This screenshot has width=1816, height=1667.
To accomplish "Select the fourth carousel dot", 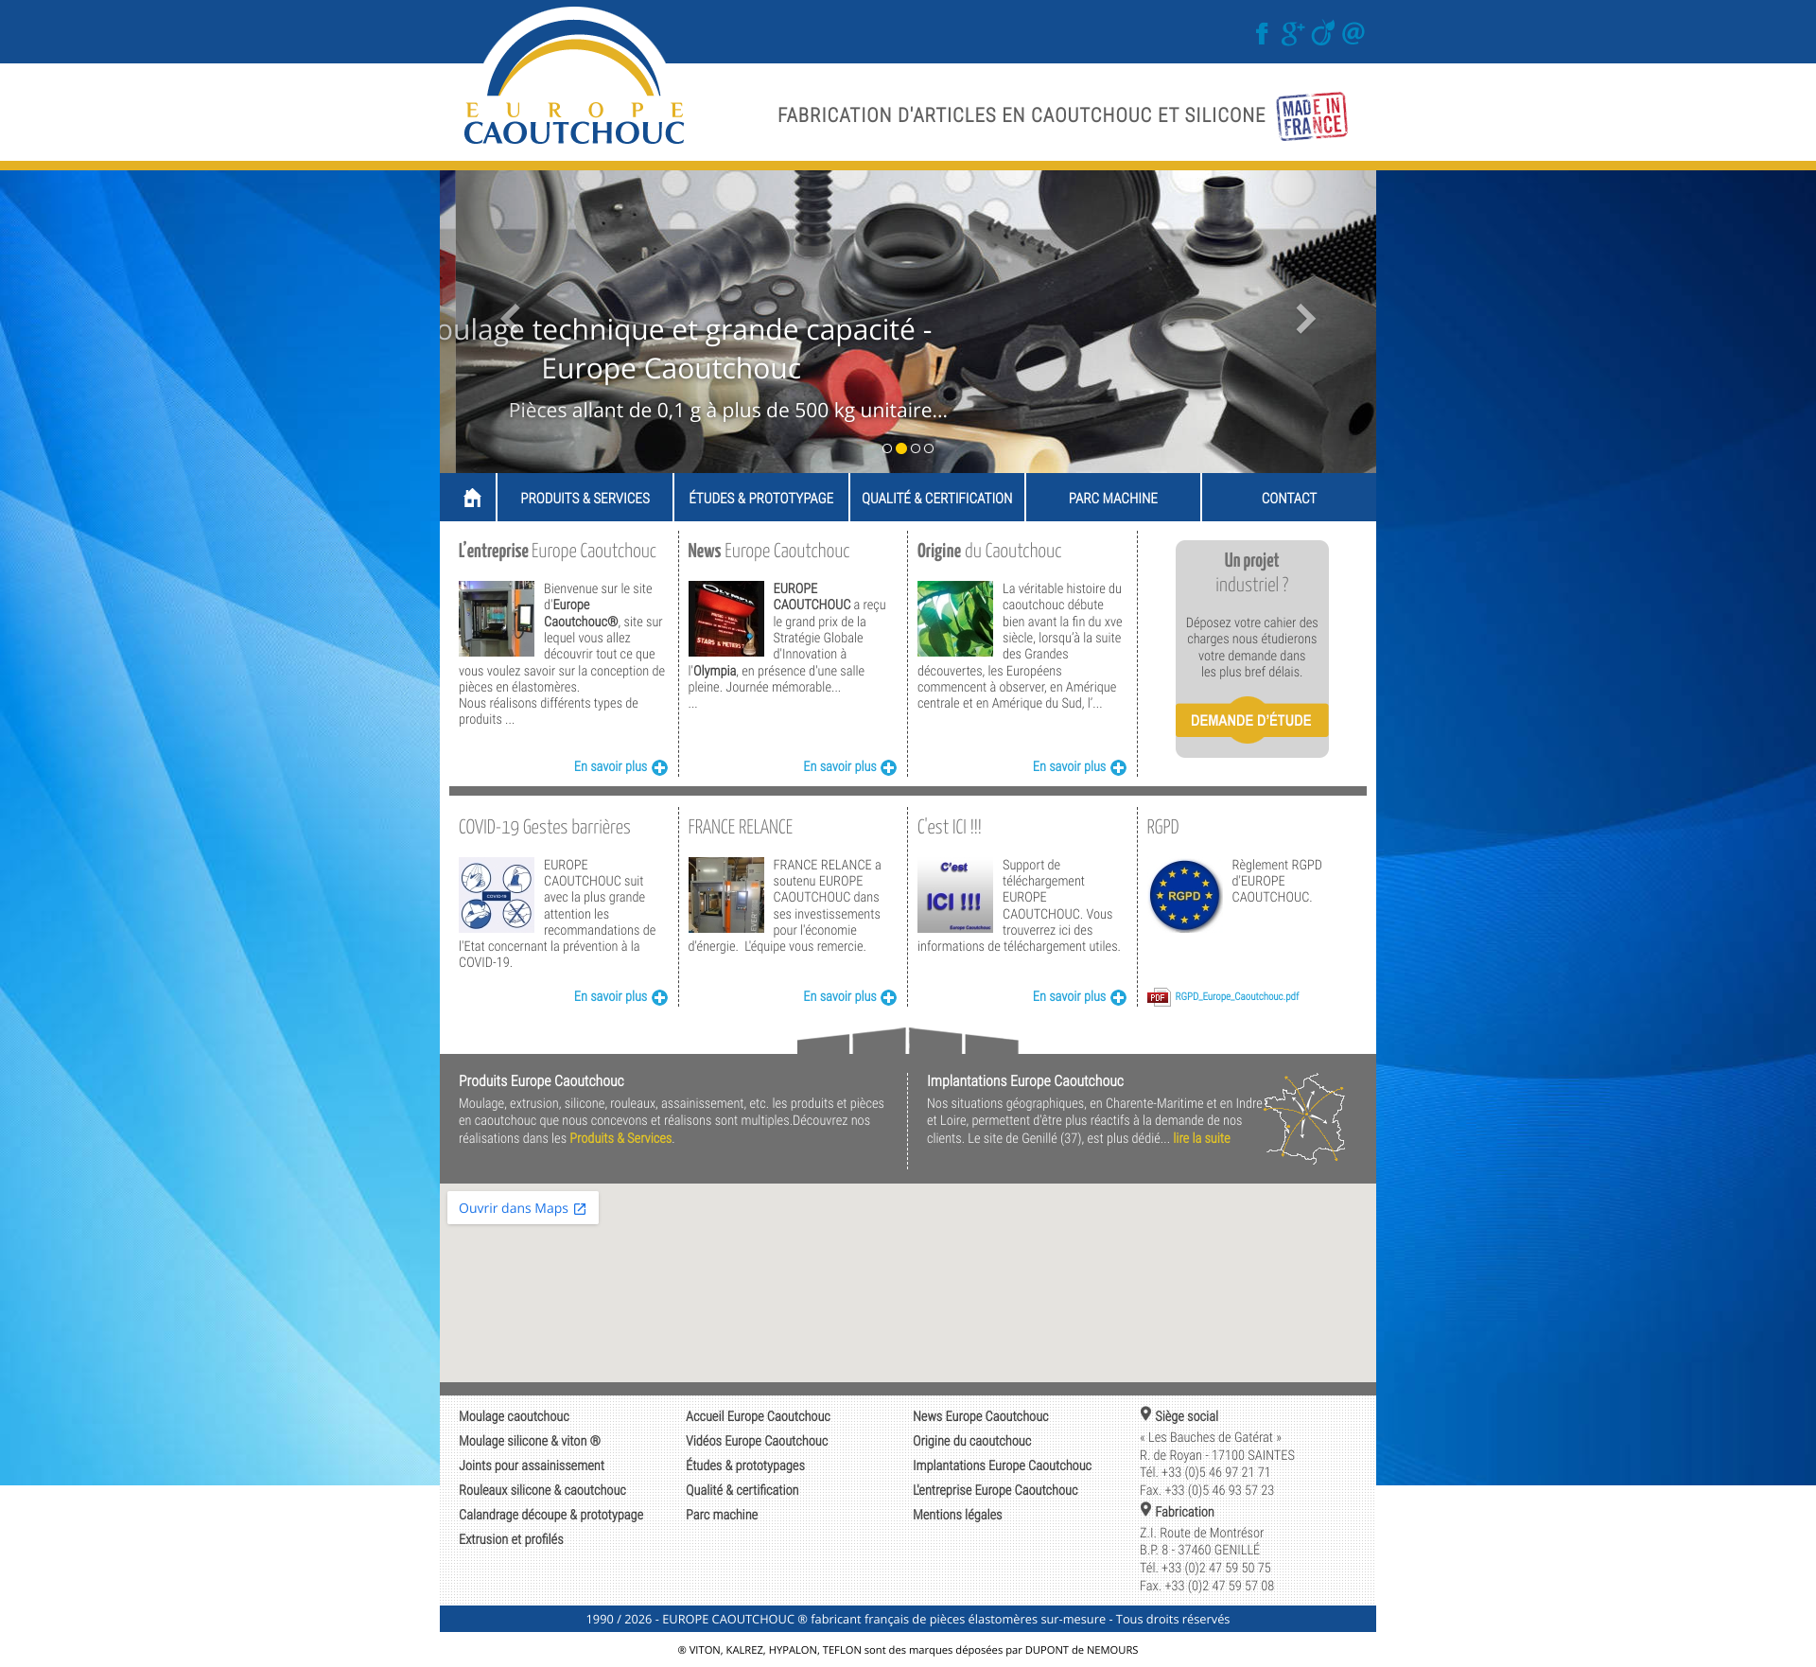I will tap(929, 448).
